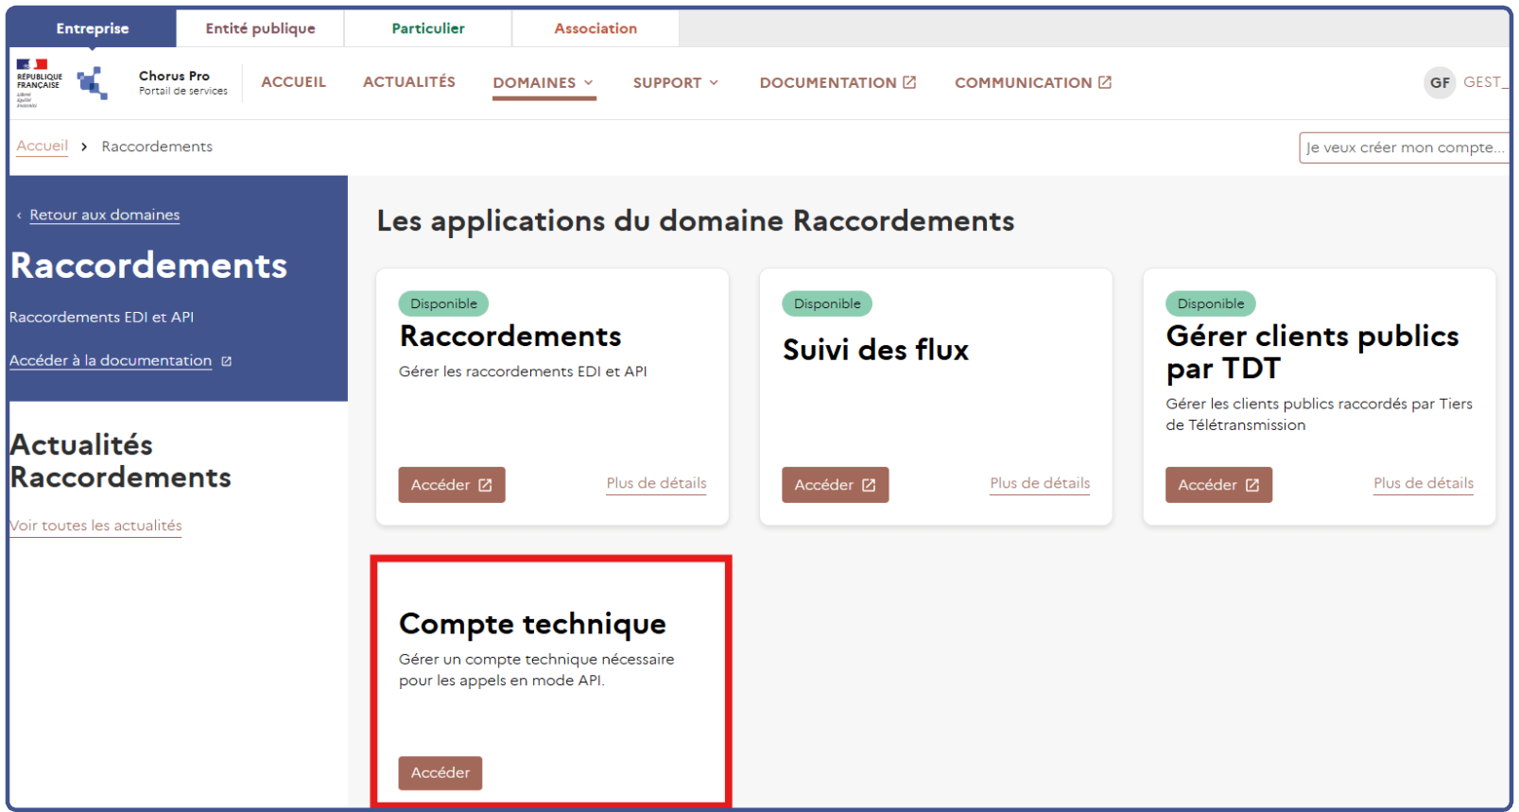Click external link icon next to documentation link
Screen dimensions: 1519x812
226,361
